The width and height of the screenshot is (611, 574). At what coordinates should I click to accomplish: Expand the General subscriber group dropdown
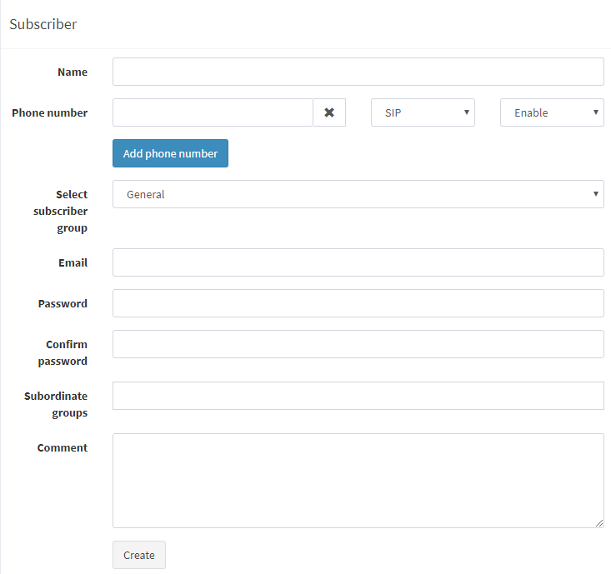358,194
